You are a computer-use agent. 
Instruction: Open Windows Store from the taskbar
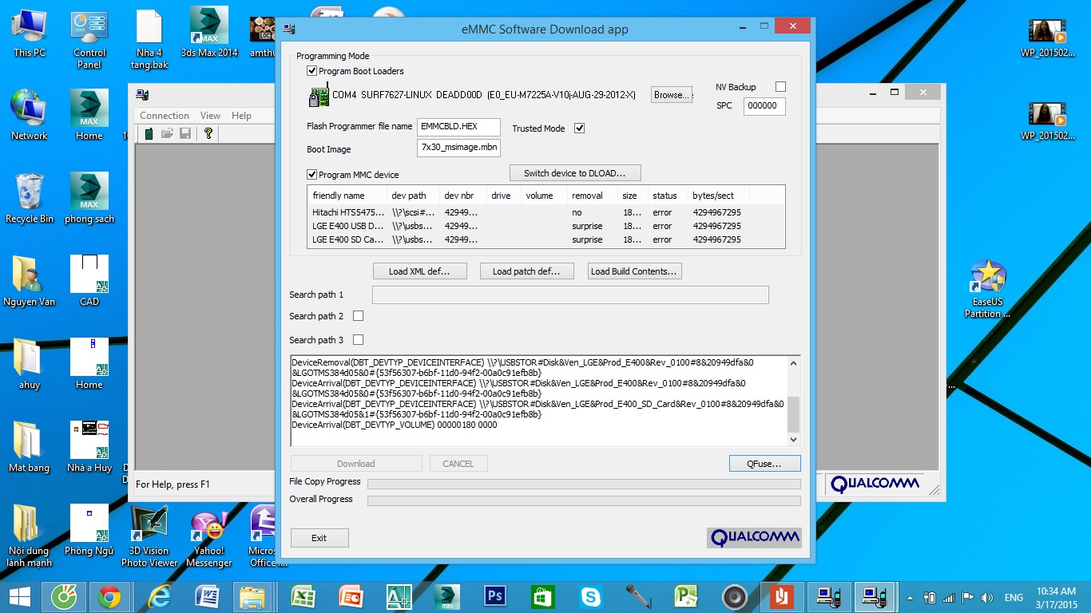click(543, 596)
